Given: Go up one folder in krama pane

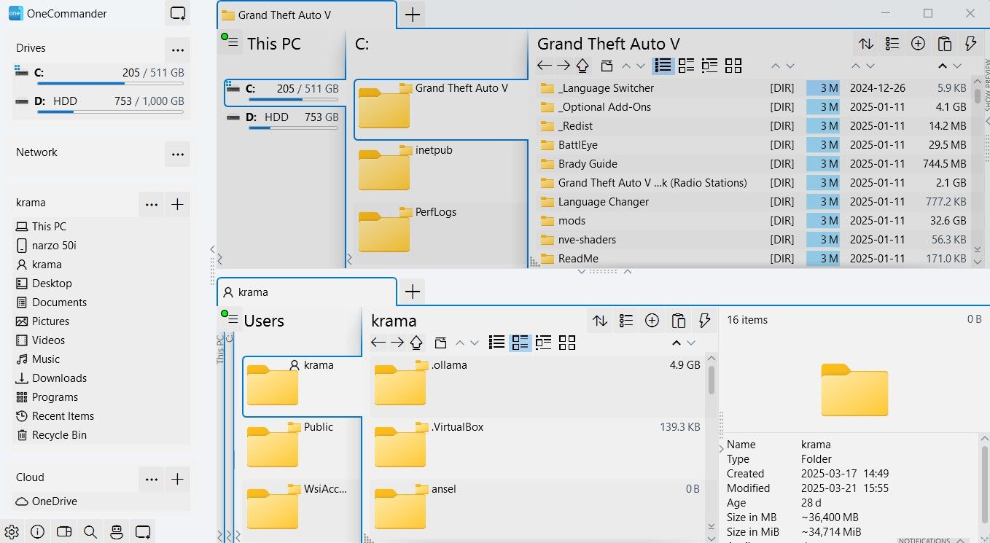Looking at the screenshot, I should click(x=416, y=343).
